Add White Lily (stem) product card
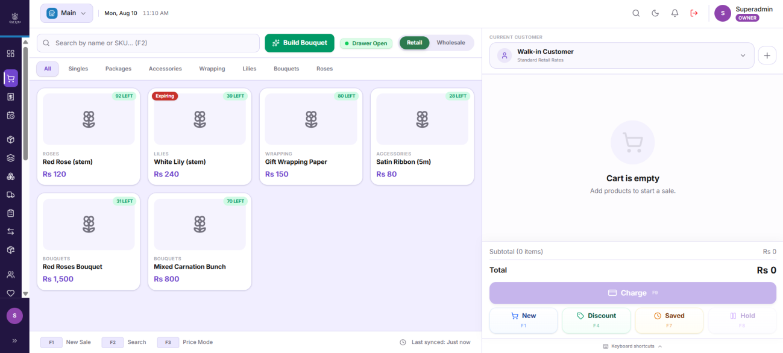783x353 pixels. tap(200, 137)
